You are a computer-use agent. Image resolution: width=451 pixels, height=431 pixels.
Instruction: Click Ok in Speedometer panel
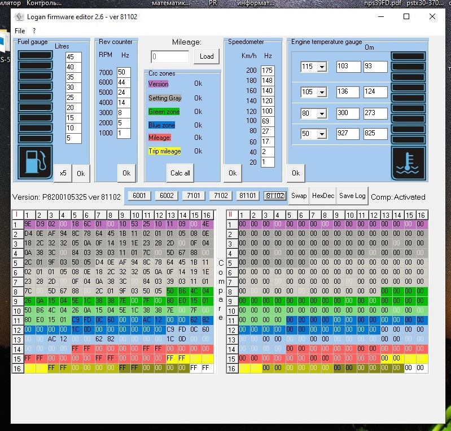pyautogui.click(x=233, y=173)
